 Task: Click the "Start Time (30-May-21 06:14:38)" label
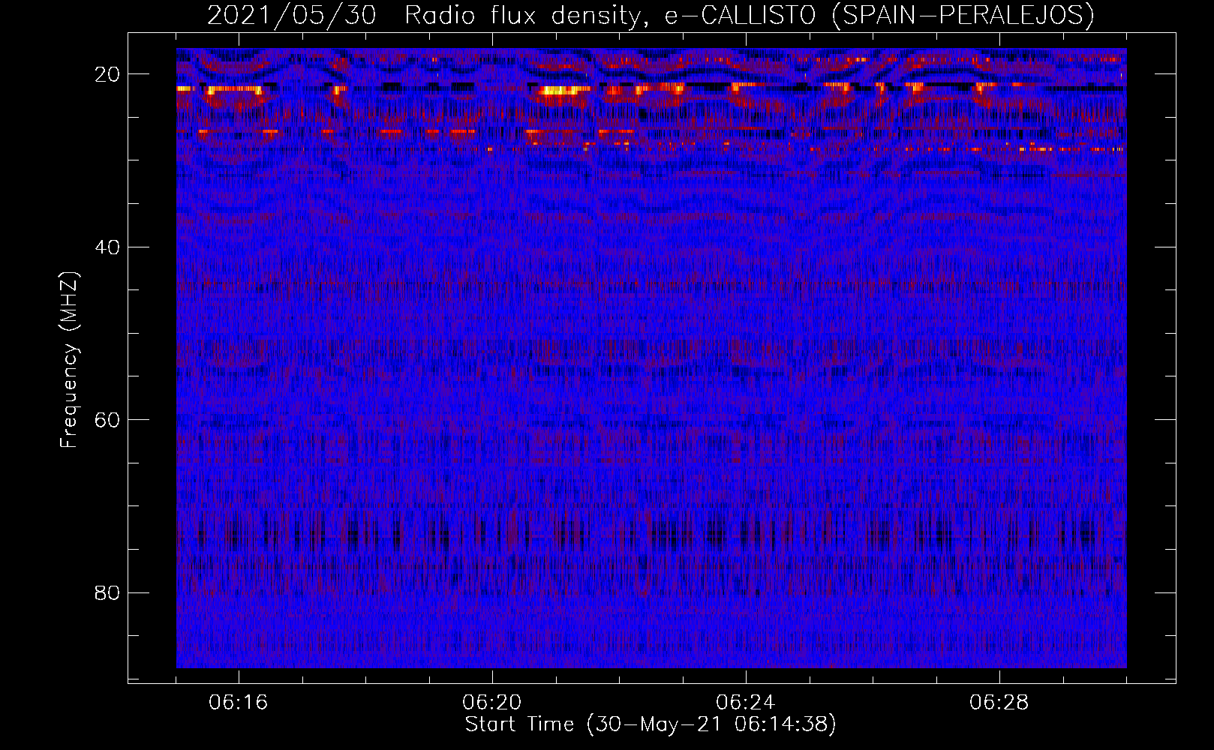point(651,724)
